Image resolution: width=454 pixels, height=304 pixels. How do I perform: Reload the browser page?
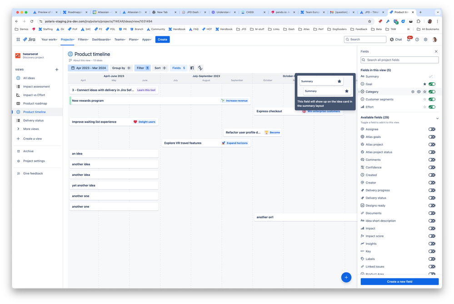(31, 21)
